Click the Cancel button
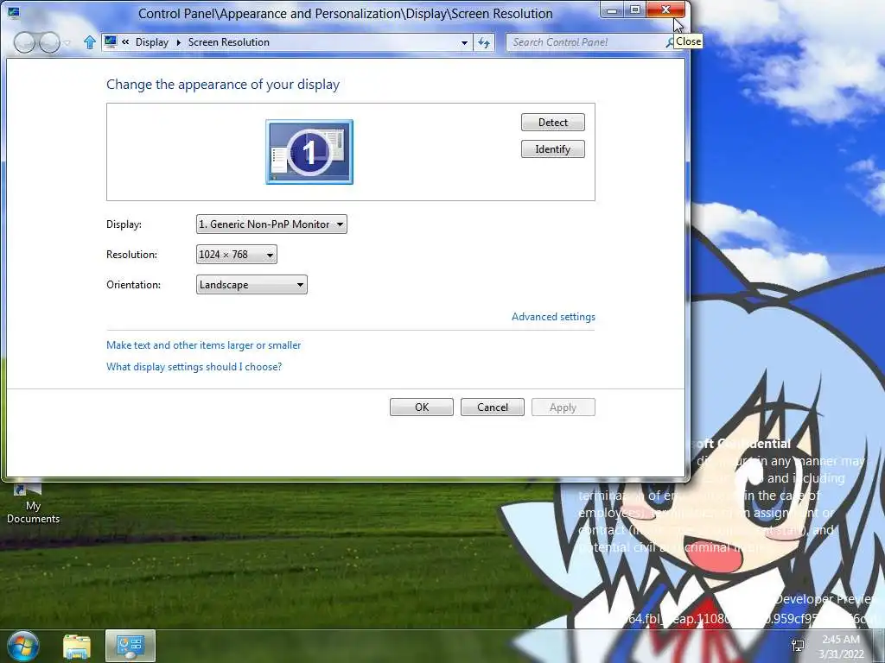Screen dimensions: 885x663 492,407
